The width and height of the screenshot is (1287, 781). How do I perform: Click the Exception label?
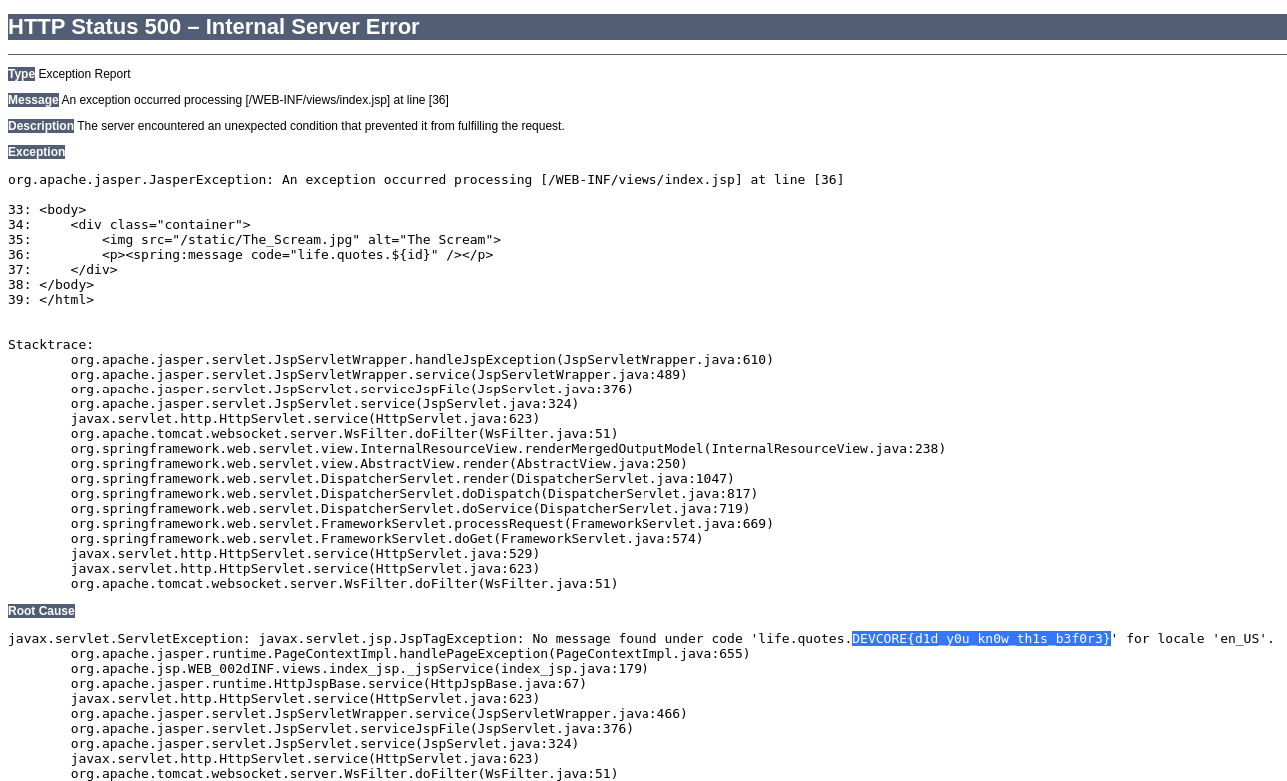point(36,152)
